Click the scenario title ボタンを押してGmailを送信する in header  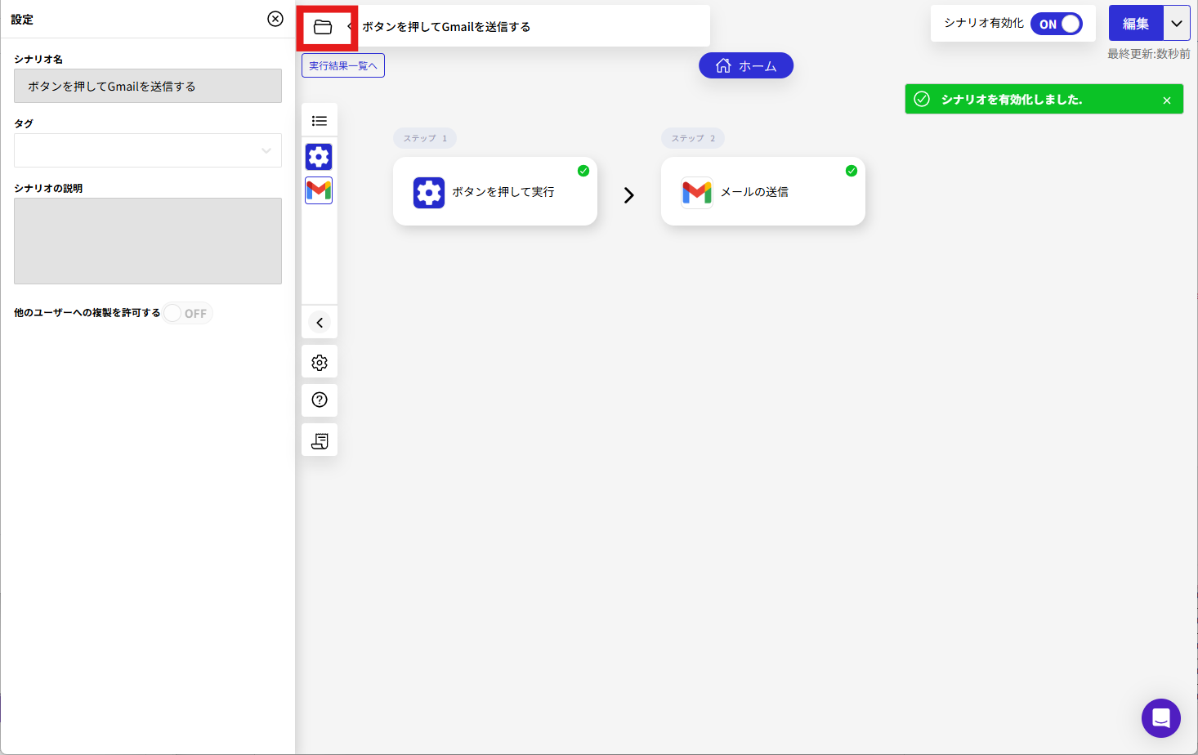click(x=446, y=27)
